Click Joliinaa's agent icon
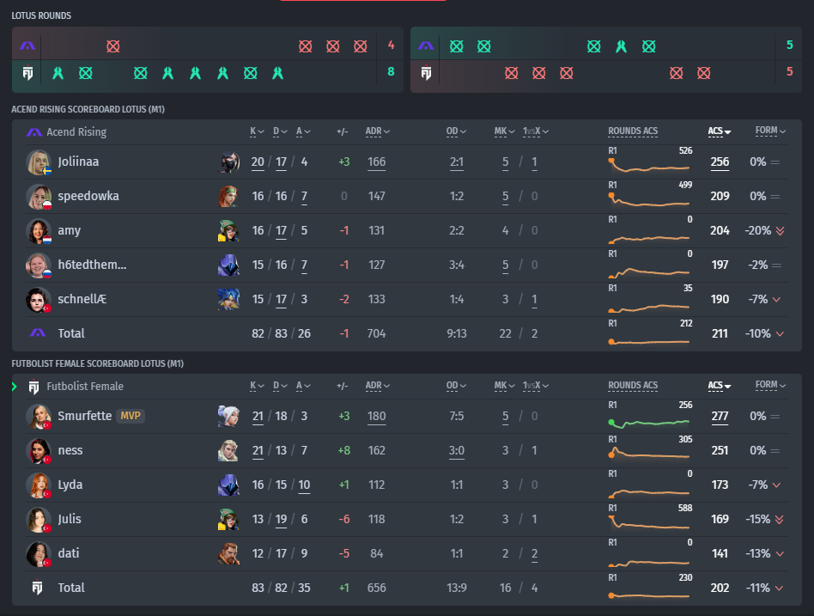 click(228, 162)
